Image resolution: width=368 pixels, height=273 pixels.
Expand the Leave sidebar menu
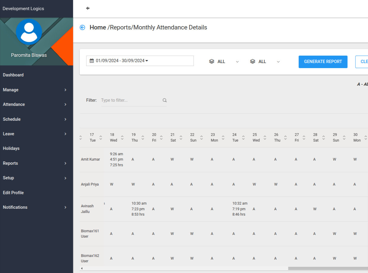point(36,134)
